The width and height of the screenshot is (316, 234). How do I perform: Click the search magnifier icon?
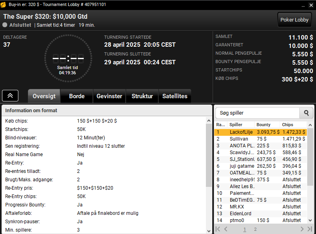tap(306, 113)
